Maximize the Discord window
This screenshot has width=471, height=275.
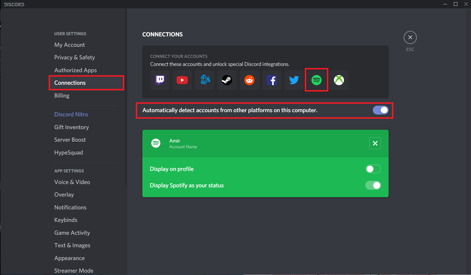tap(455, 4)
